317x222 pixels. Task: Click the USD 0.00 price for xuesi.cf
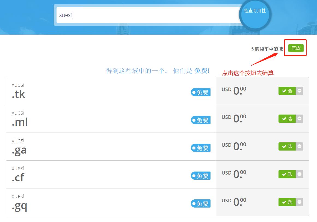pos(234,174)
